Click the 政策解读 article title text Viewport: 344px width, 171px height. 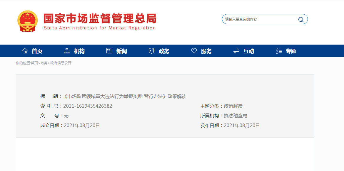click(125, 96)
